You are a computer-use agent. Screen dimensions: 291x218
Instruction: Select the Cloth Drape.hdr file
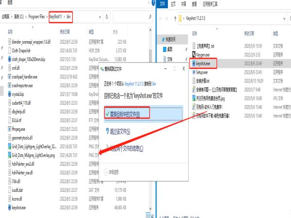pyautogui.click(x=21, y=50)
